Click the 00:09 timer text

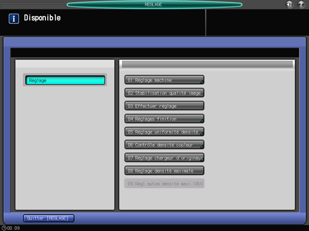pos(14,228)
